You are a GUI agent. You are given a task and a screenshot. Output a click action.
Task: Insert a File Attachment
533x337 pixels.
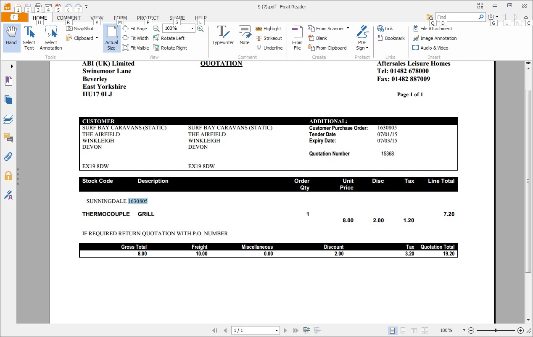pos(433,29)
